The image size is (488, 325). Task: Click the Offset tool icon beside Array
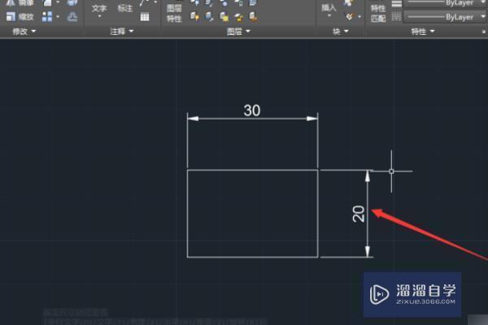(x=72, y=17)
